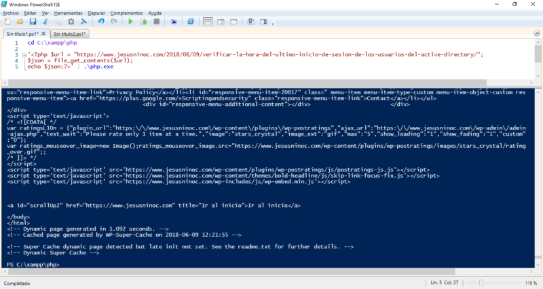543x289 pixels.
Task: Cut selection with the scissors icon
Action: 48,22
